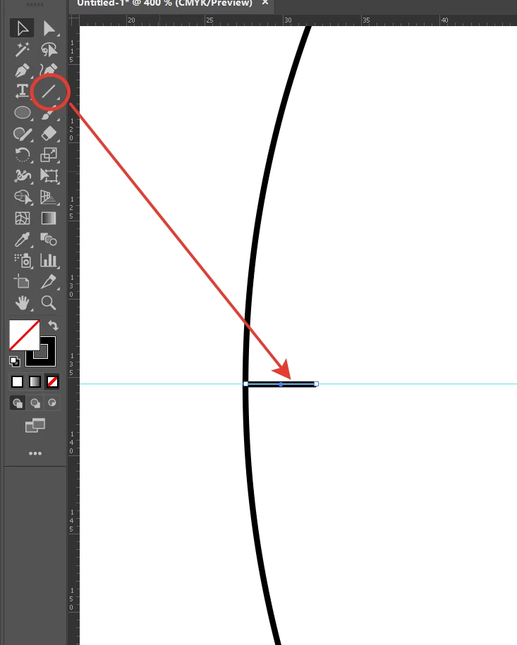Pick the Paintbrush tool

click(x=49, y=113)
